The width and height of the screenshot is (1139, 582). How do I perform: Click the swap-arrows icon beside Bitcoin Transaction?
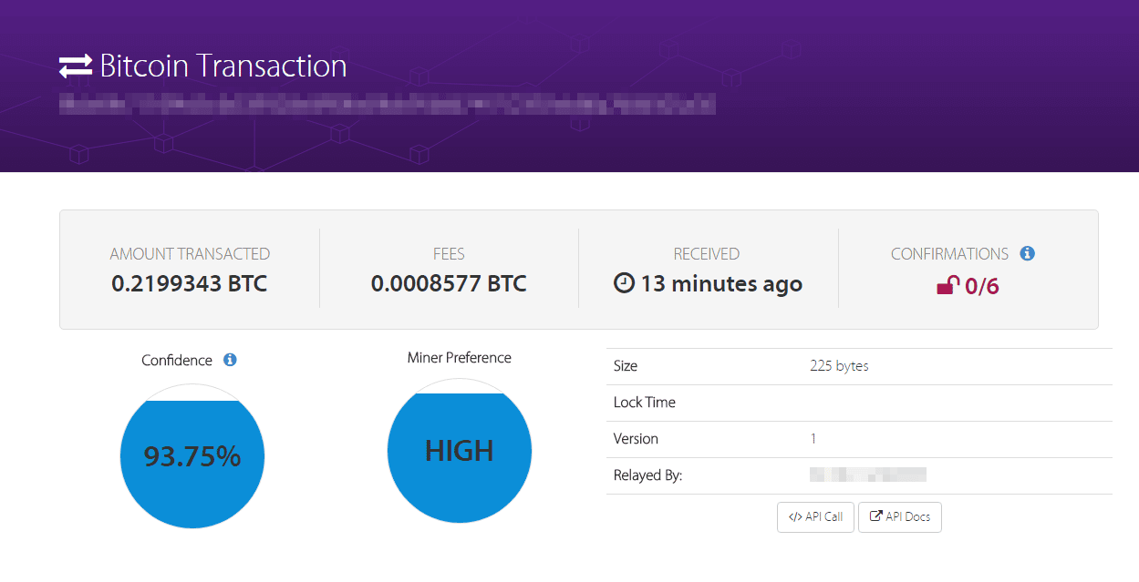(76, 66)
